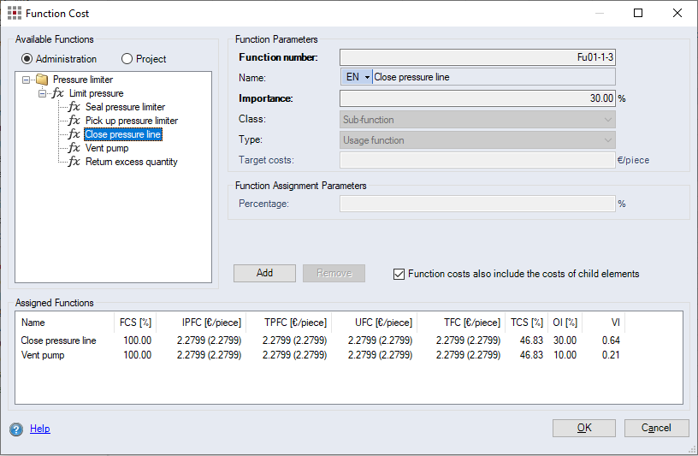Click the fx icon beside Pick up pressure limiter

pos(74,121)
